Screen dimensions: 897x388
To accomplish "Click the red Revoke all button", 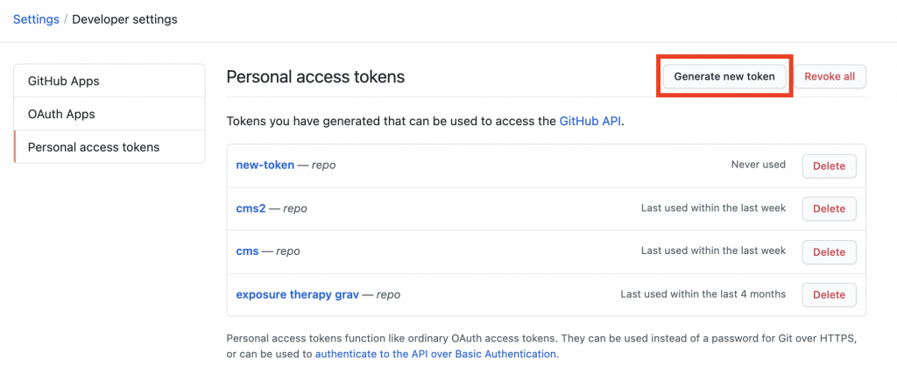I will (x=830, y=77).
